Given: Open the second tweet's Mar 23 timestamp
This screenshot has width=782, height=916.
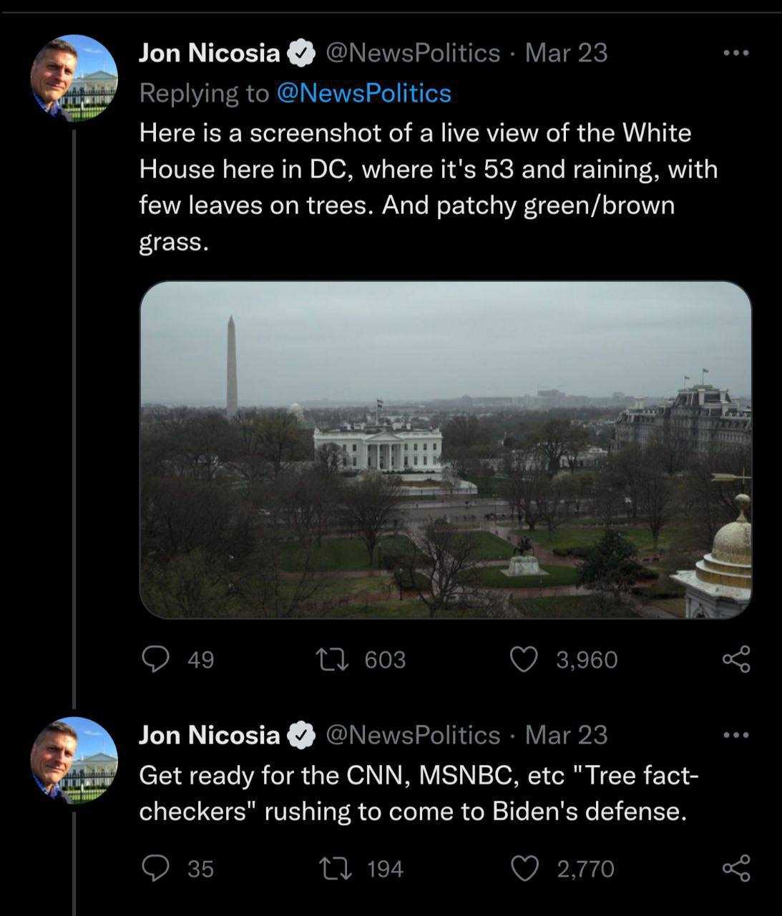Looking at the screenshot, I should coord(566,735).
